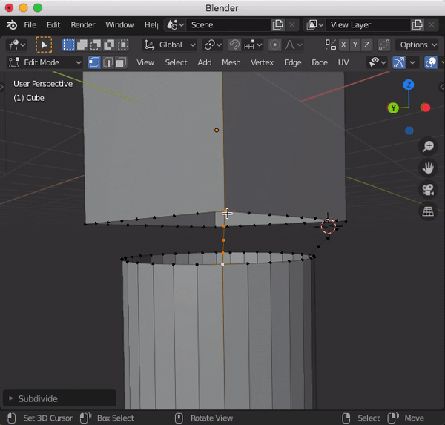Image resolution: width=445 pixels, height=425 pixels.
Task: Toggle X axis mirror
Action: pos(343,45)
